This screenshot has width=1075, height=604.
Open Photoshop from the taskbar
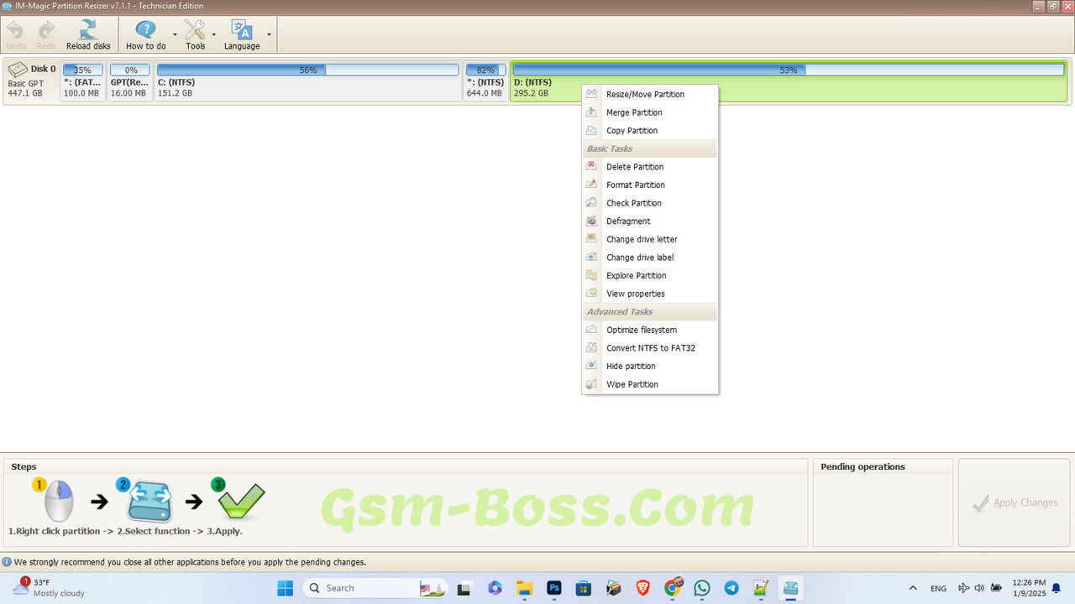click(554, 588)
